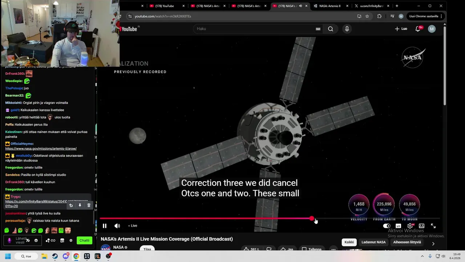Show hidden system tray icons
The image size is (465, 262).
coord(422,256)
